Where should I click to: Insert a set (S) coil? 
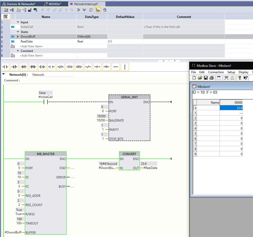pyautogui.click(x=70, y=67)
